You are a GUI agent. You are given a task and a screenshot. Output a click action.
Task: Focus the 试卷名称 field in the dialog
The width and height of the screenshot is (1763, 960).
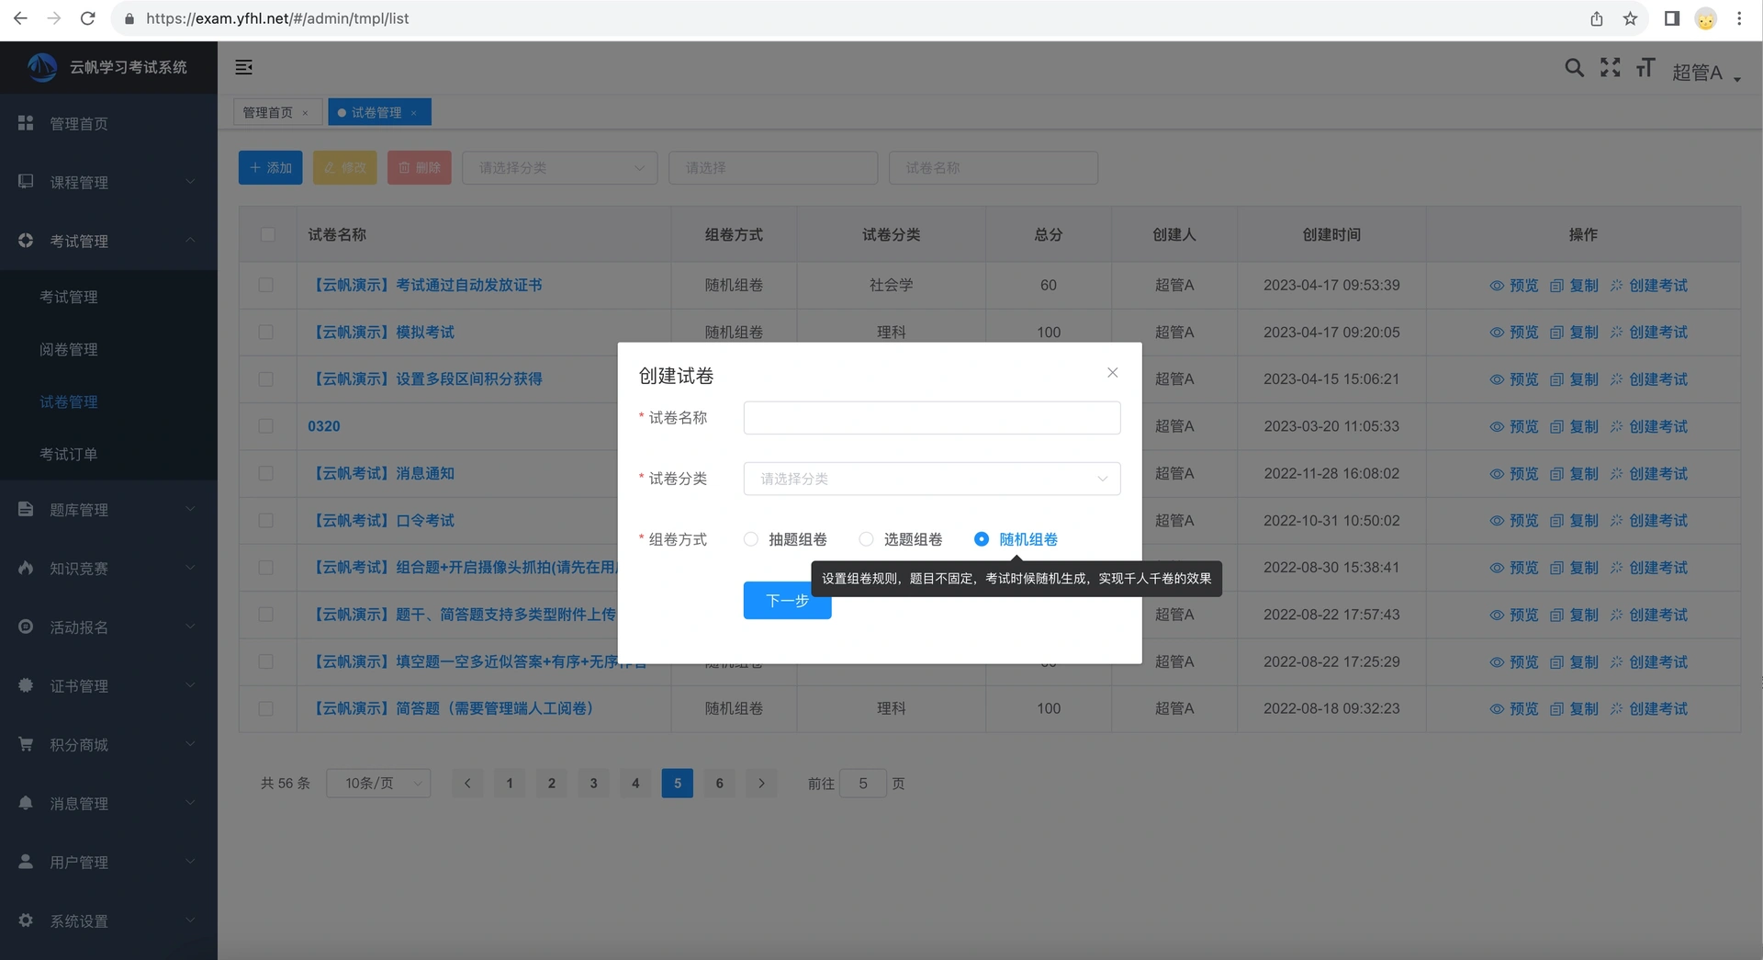(x=932, y=418)
